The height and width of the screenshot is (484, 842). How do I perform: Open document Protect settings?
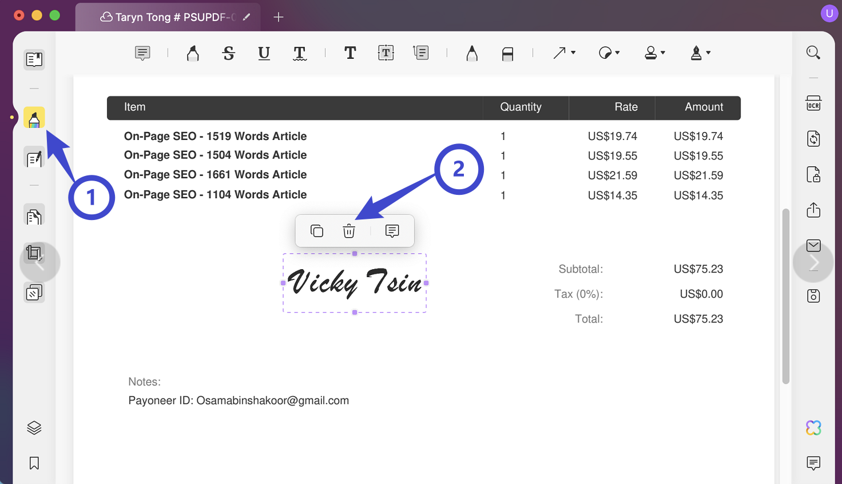point(813,173)
